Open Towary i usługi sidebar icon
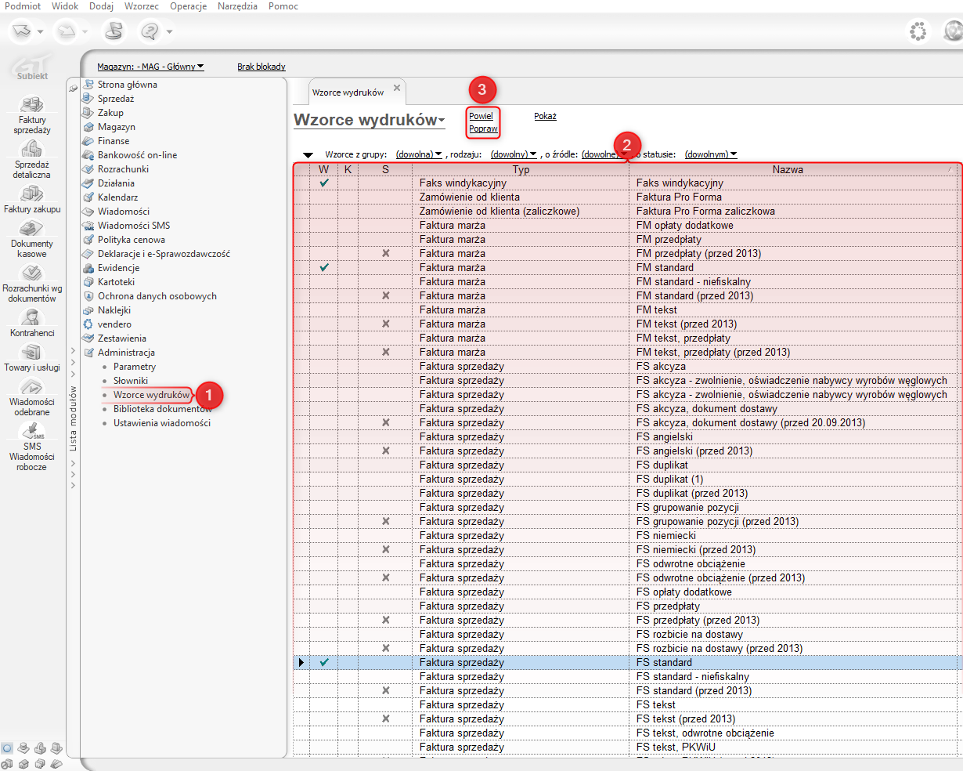Image resolution: width=963 pixels, height=771 pixels. pyautogui.click(x=32, y=352)
